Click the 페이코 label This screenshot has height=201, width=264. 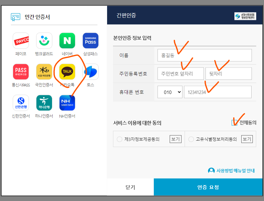tap(21, 54)
